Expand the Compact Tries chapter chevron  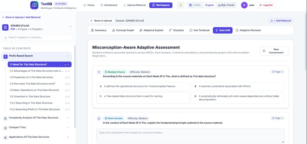pos(68,128)
